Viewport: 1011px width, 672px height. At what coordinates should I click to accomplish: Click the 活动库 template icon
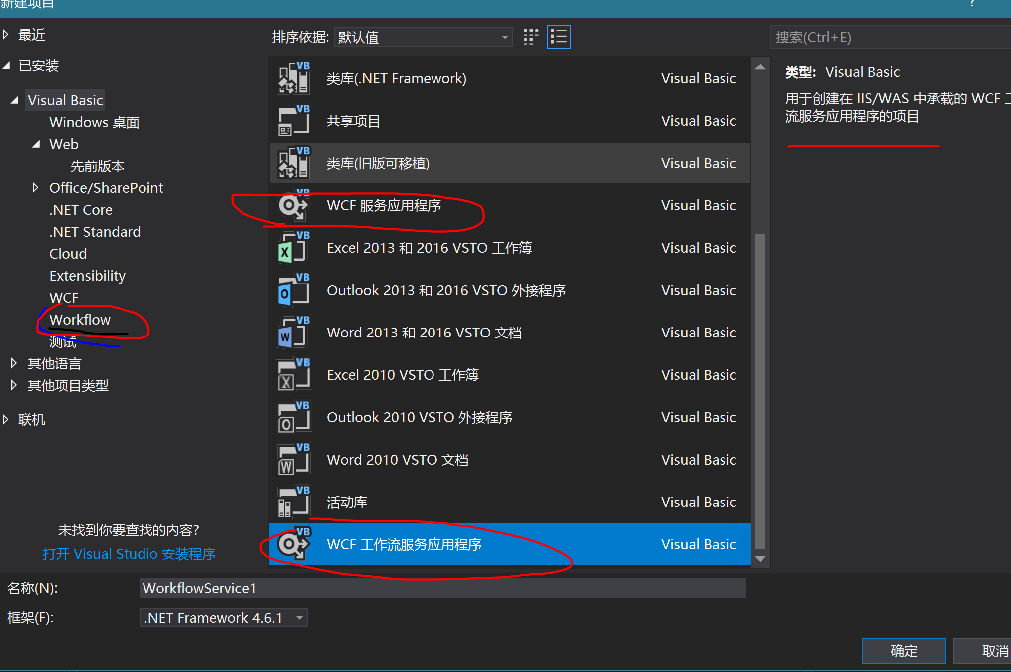tap(294, 502)
